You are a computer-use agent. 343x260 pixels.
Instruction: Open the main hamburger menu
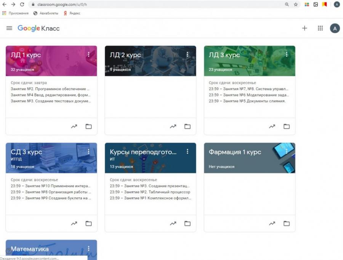(x=9, y=28)
